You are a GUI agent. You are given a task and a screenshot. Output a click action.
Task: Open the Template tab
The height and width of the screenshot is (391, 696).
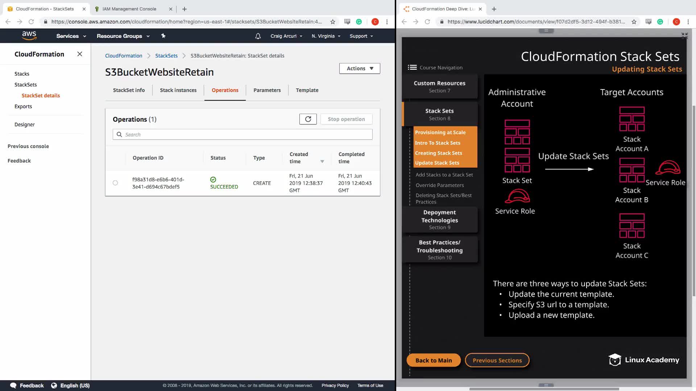coord(307,90)
